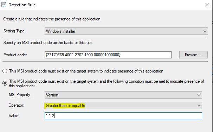Open the Operator dropdown
Screen dimensions: 213x132
coord(123,106)
